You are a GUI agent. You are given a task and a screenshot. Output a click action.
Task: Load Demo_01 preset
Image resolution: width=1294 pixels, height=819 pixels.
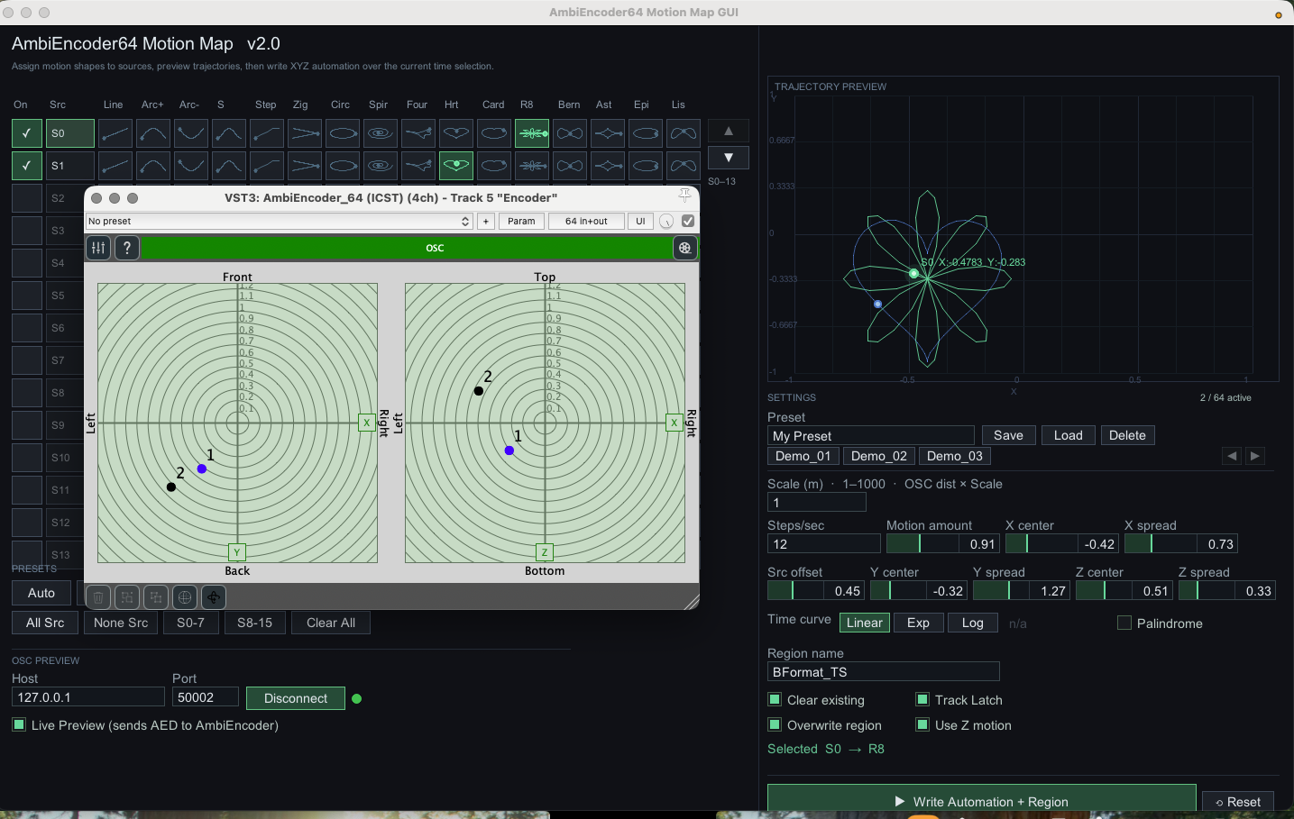click(x=803, y=456)
